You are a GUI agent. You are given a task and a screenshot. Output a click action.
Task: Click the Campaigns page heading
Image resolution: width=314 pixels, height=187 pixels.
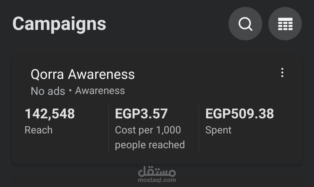[x=59, y=24]
